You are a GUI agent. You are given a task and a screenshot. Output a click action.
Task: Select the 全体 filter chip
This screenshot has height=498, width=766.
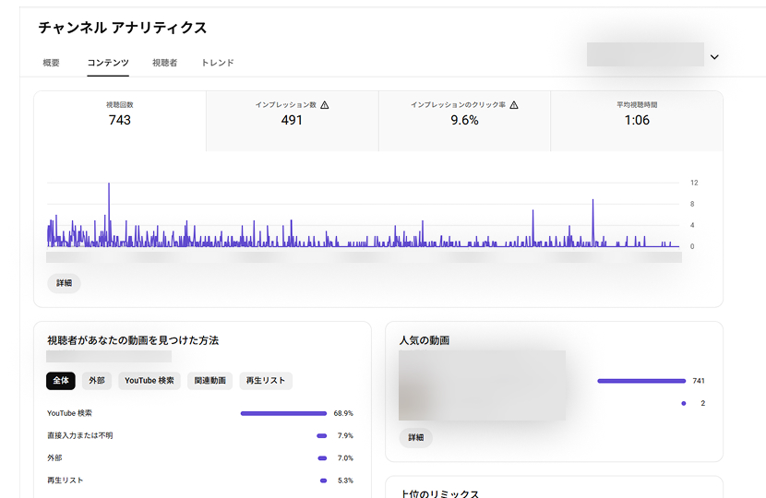tap(61, 381)
